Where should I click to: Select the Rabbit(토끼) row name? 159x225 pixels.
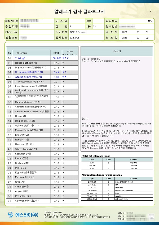click(x=22, y=140)
